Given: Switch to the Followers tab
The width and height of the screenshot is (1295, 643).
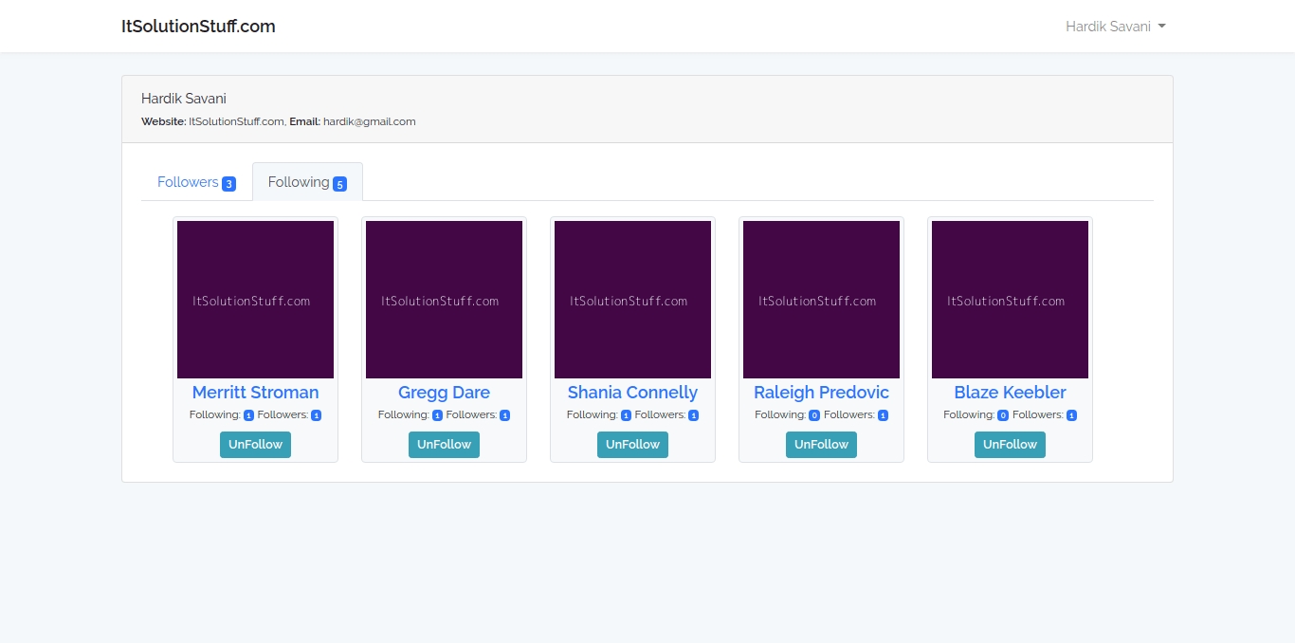Looking at the screenshot, I should tap(196, 182).
